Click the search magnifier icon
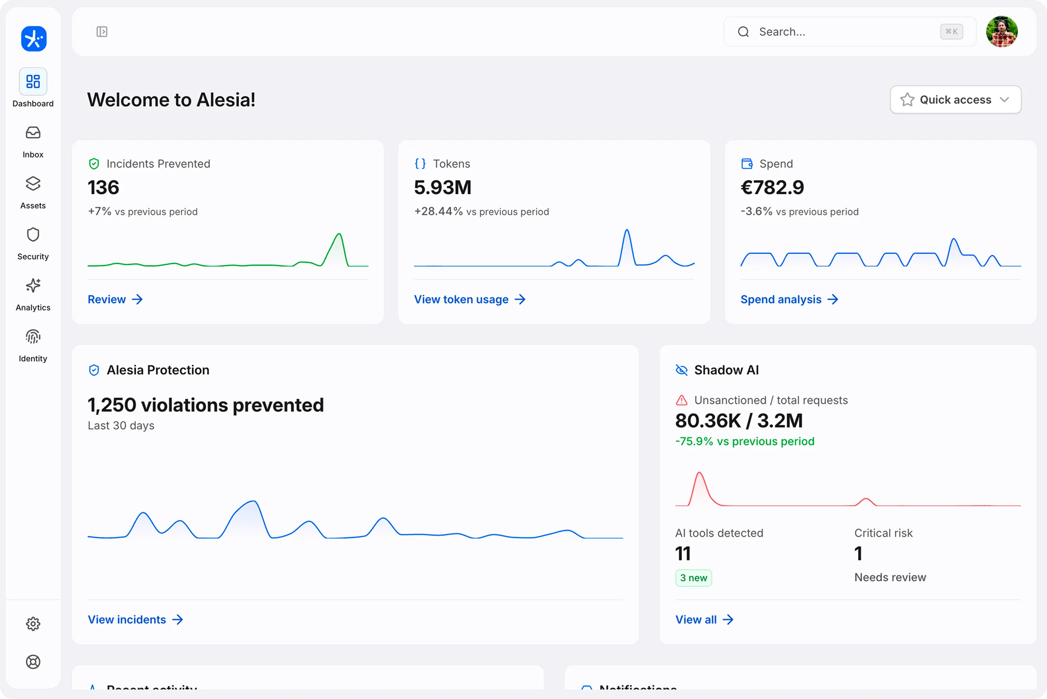Viewport: 1047px width, 699px height. [743, 32]
